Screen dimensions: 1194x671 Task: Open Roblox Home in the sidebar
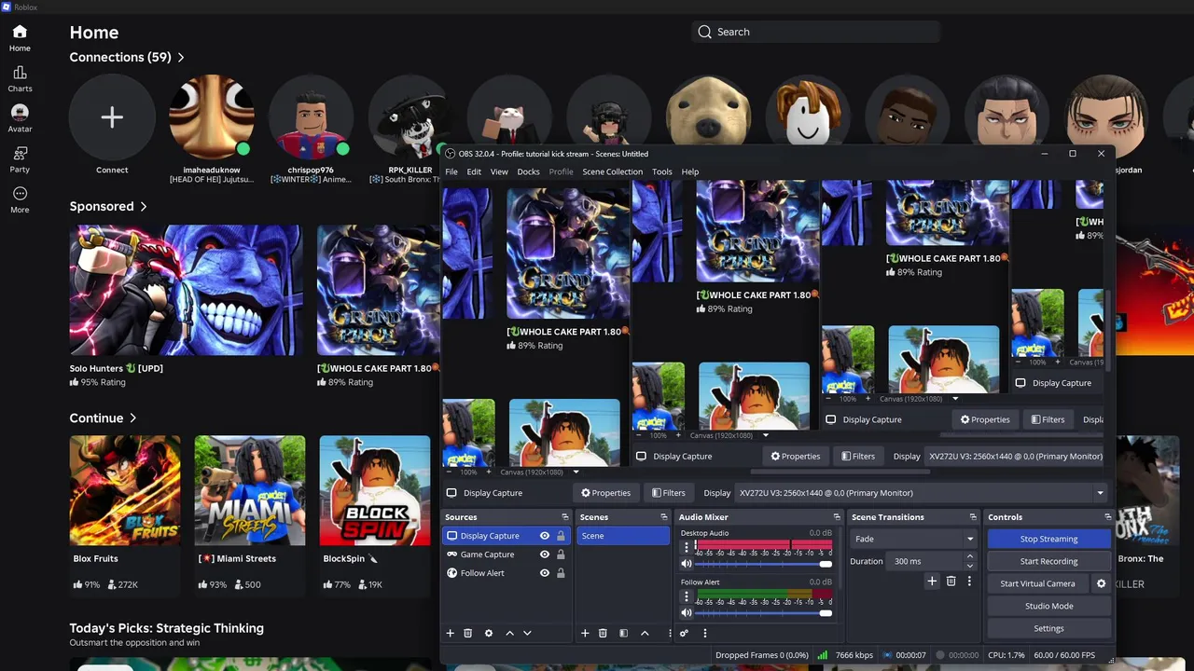20,38
